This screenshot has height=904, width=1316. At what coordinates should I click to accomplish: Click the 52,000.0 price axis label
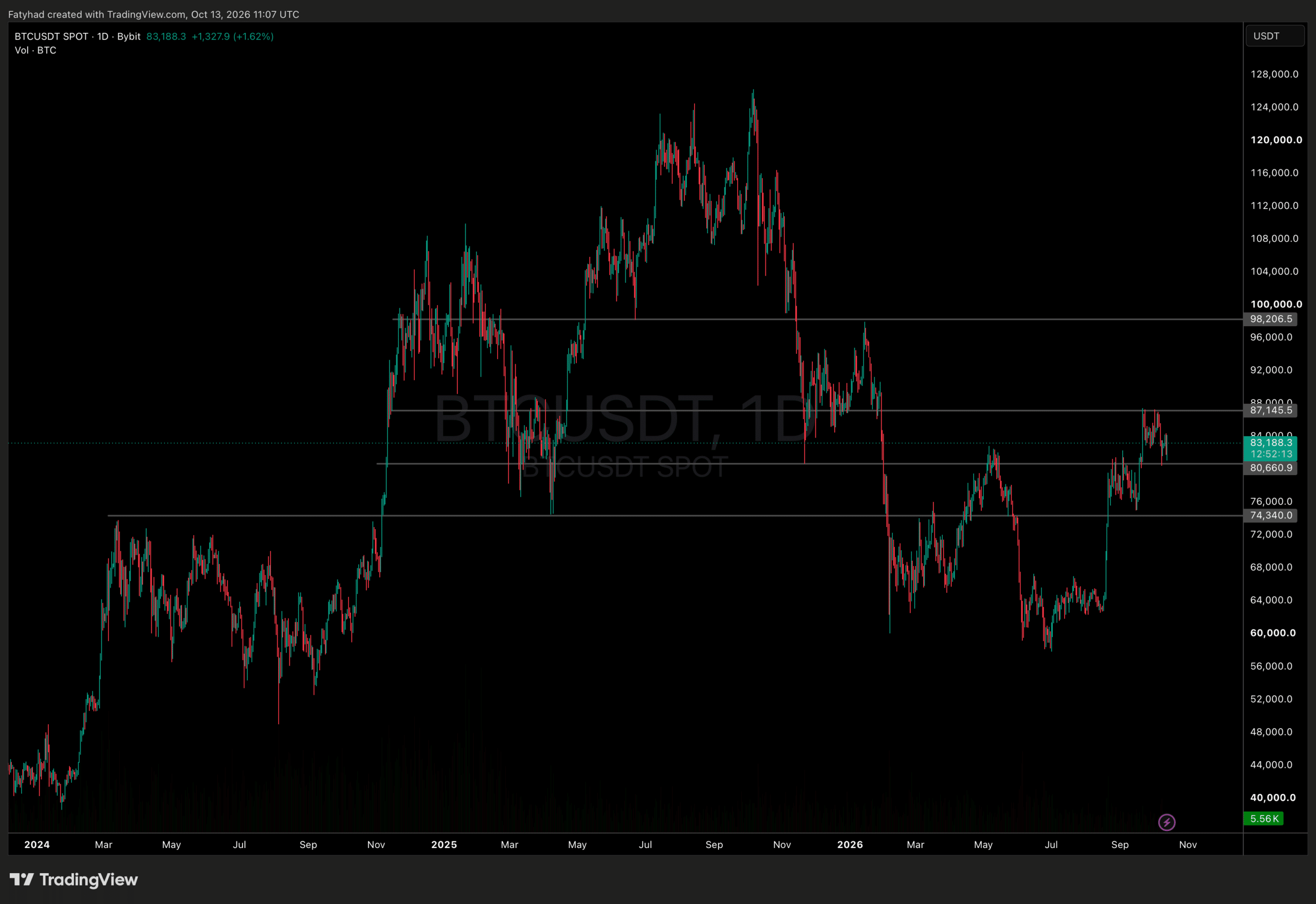(1271, 699)
